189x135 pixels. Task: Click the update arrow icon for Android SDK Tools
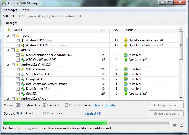[126, 40]
